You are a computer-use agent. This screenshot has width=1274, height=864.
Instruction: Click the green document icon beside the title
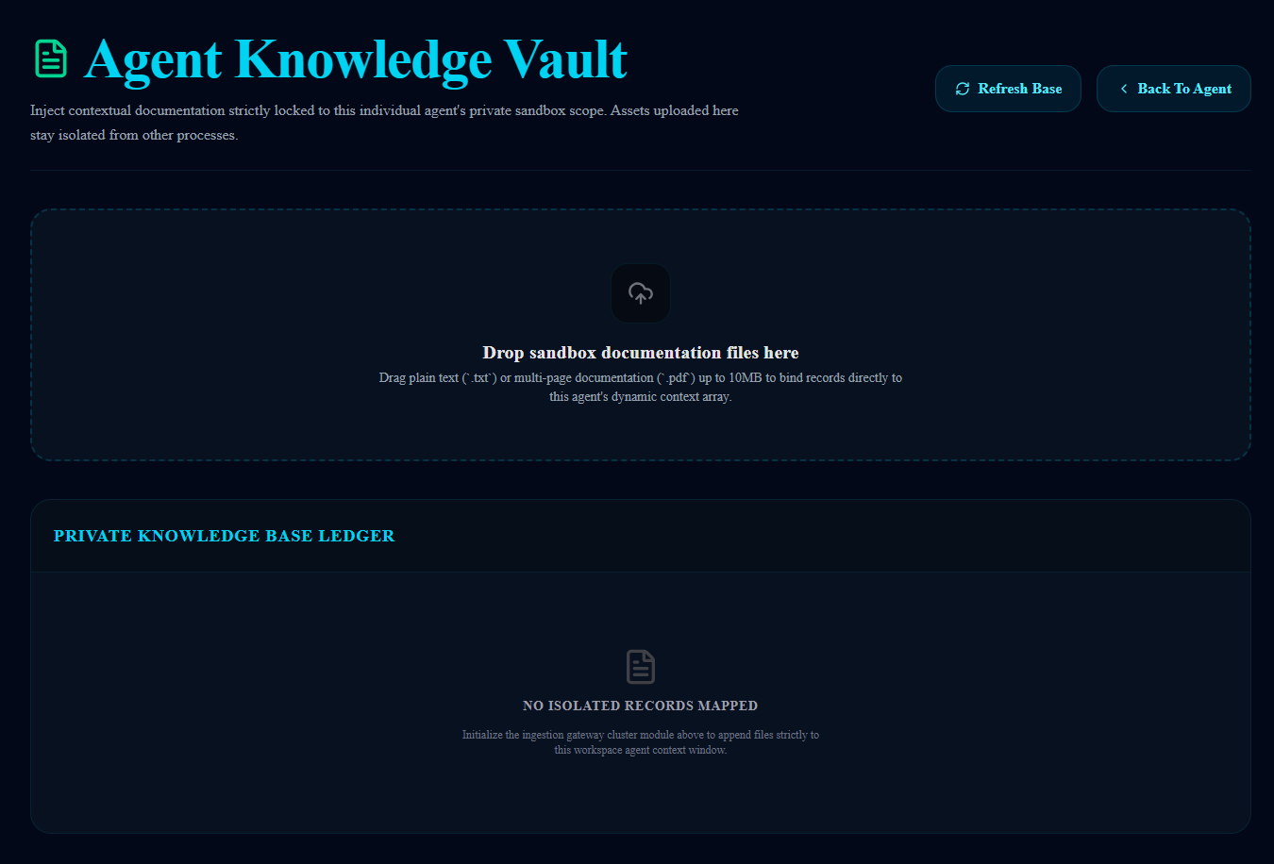[51, 58]
